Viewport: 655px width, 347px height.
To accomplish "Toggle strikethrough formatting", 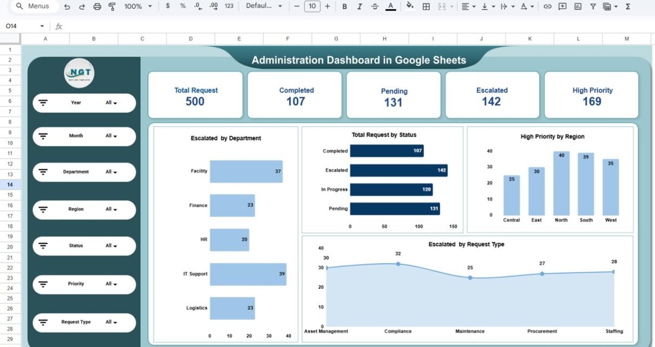I will coord(375,6).
